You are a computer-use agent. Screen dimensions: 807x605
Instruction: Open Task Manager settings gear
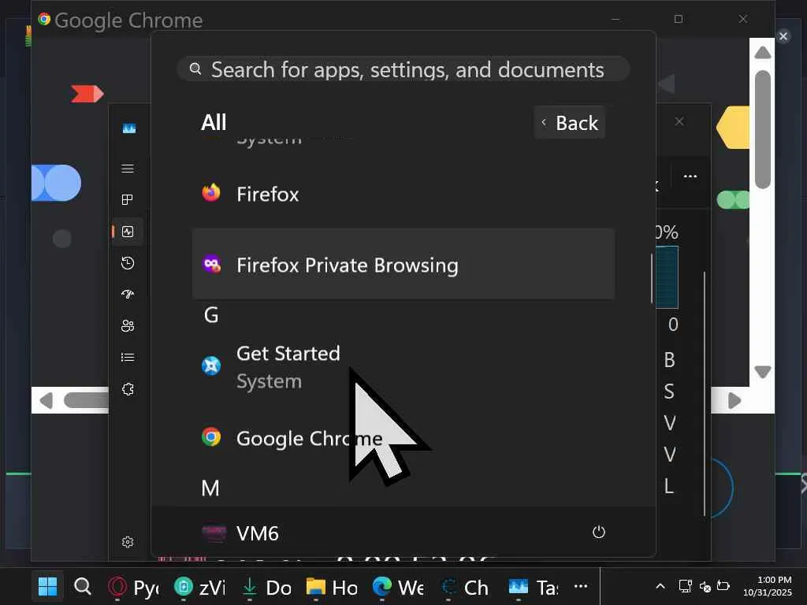pyautogui.click(x=128, y=542)
